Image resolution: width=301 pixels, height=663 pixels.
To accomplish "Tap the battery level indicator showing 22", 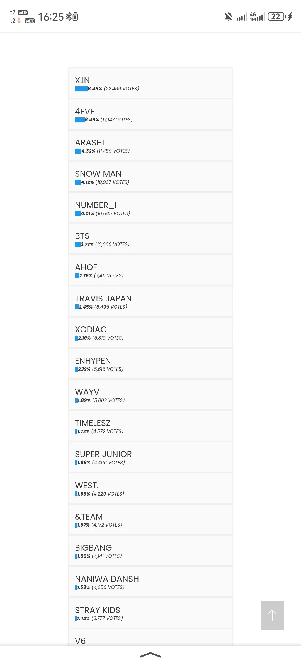I will 276,17.
